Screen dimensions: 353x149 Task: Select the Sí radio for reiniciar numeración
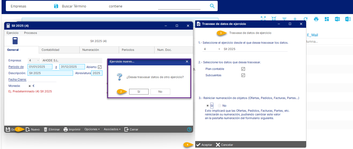[x=207, y=106]
